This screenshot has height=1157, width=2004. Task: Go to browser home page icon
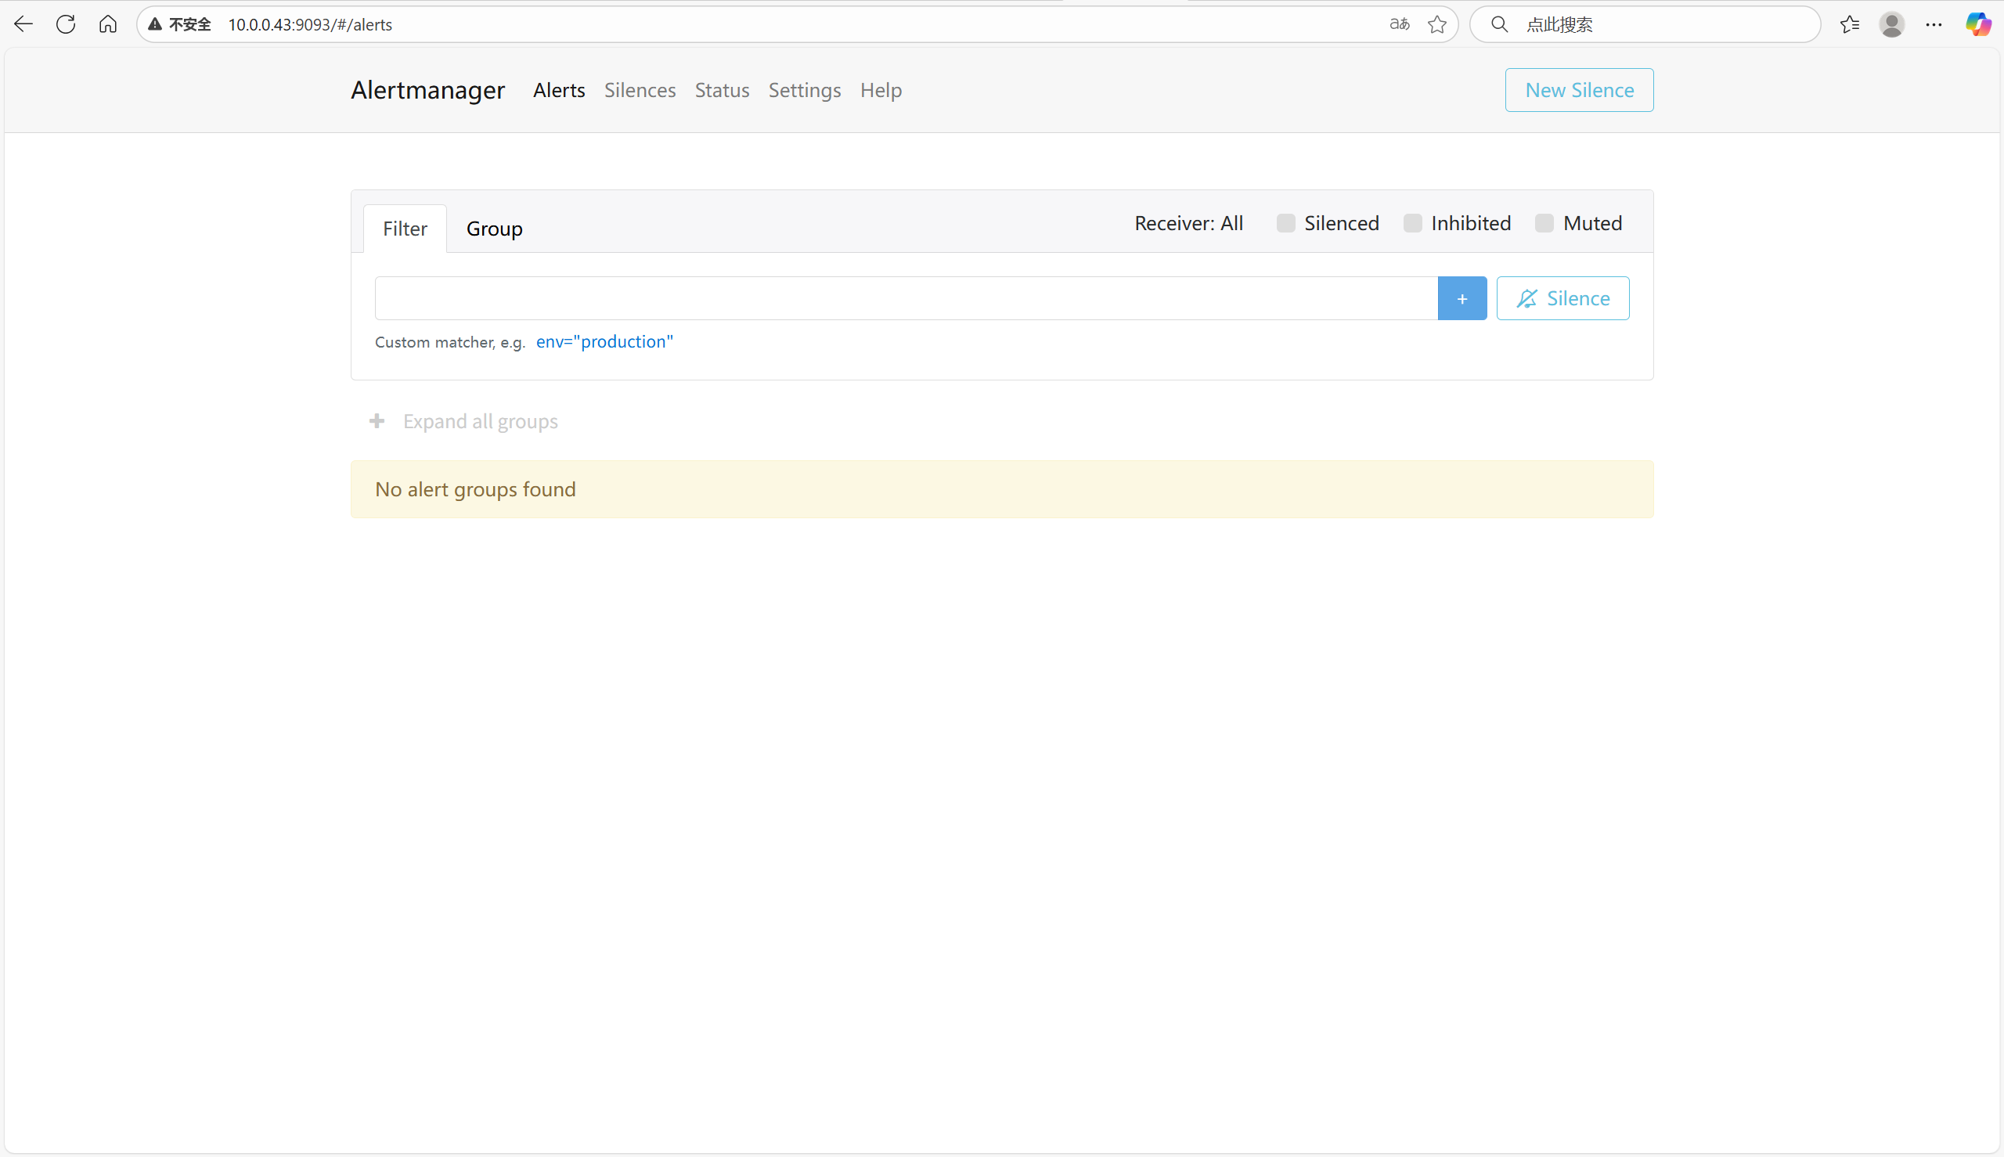point(108,24)
